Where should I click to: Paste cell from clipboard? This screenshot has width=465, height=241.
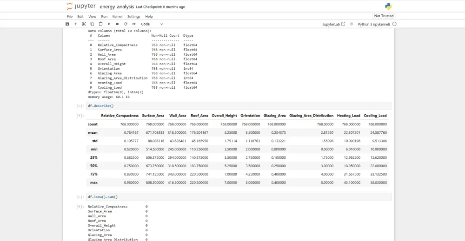pyautogui.click(x=100, y=24)
